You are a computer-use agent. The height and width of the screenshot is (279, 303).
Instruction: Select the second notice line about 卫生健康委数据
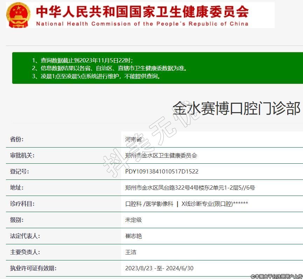tap(110, 68)
